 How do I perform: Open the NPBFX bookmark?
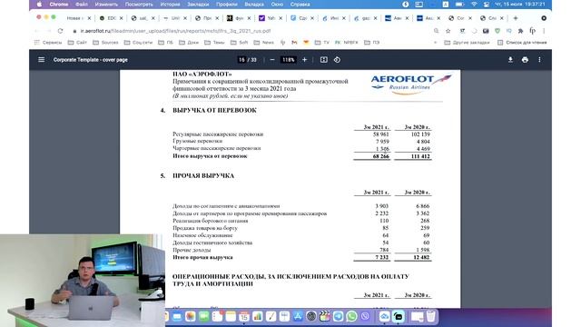tap(347, 43)
